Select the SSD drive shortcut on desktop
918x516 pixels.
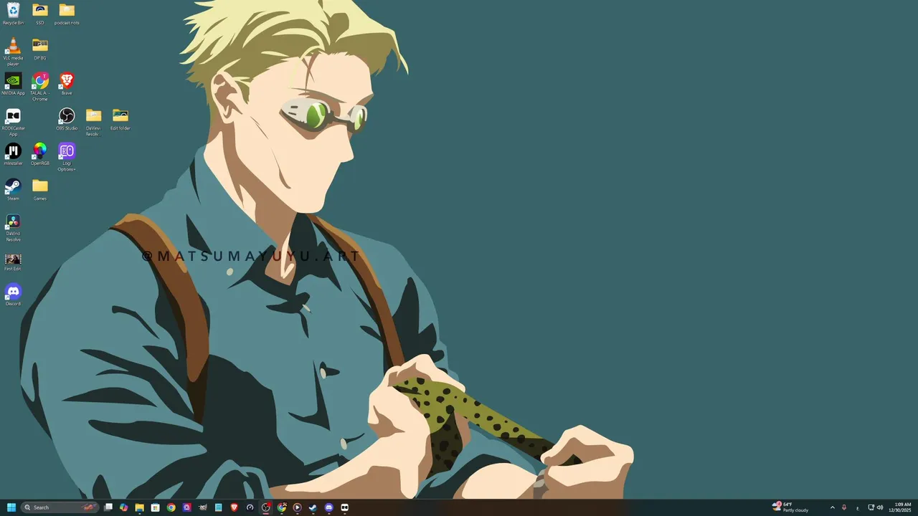[x=40, y=14]
